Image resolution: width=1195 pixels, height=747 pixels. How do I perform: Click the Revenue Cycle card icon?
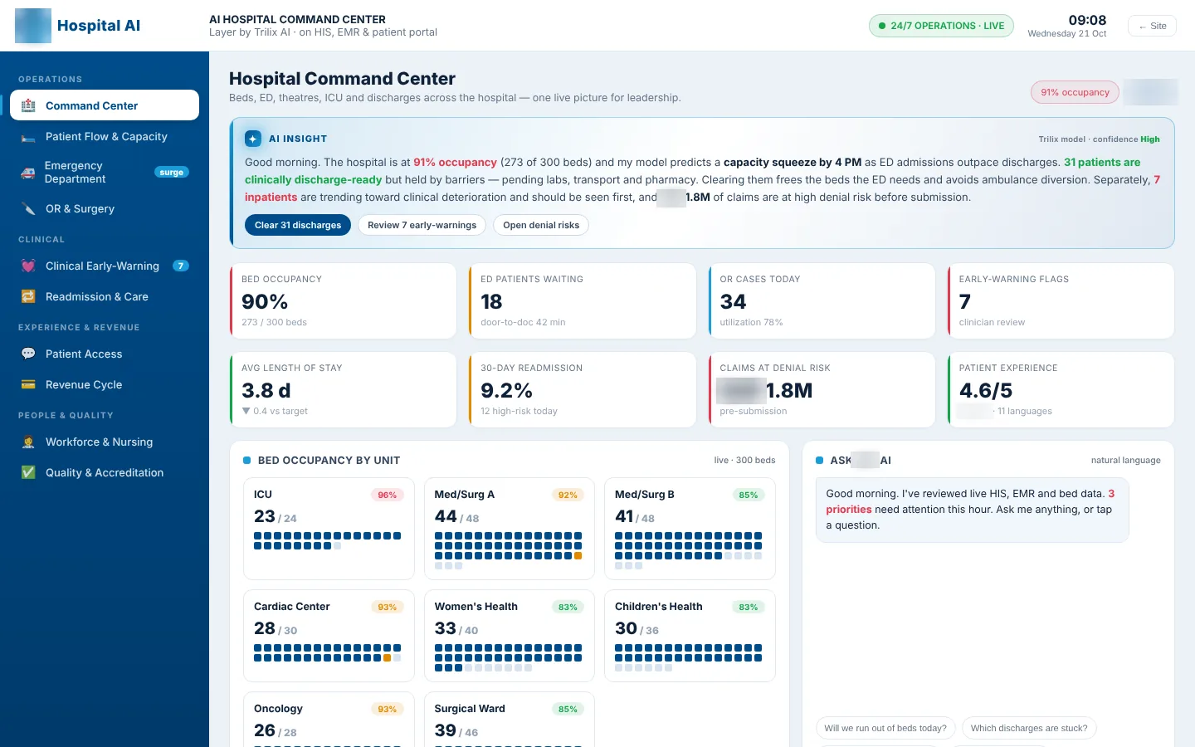[x=28, y=385]
